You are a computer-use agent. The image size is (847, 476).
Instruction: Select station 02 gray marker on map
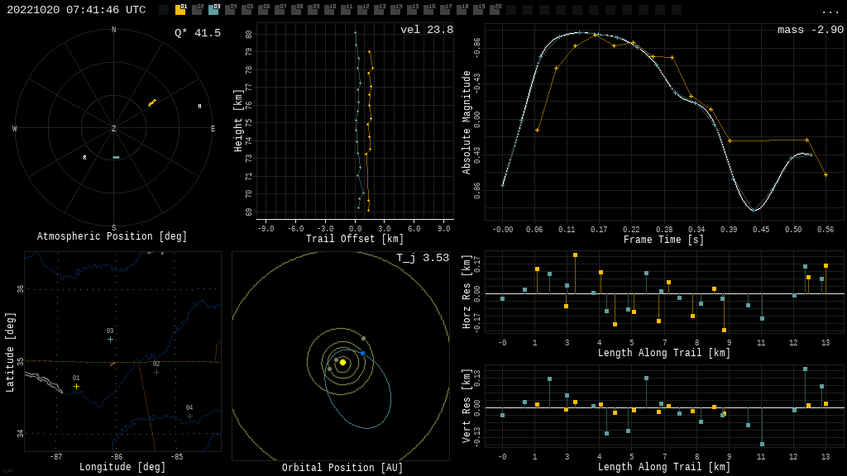pyautogui.click(x=156, y=372)
